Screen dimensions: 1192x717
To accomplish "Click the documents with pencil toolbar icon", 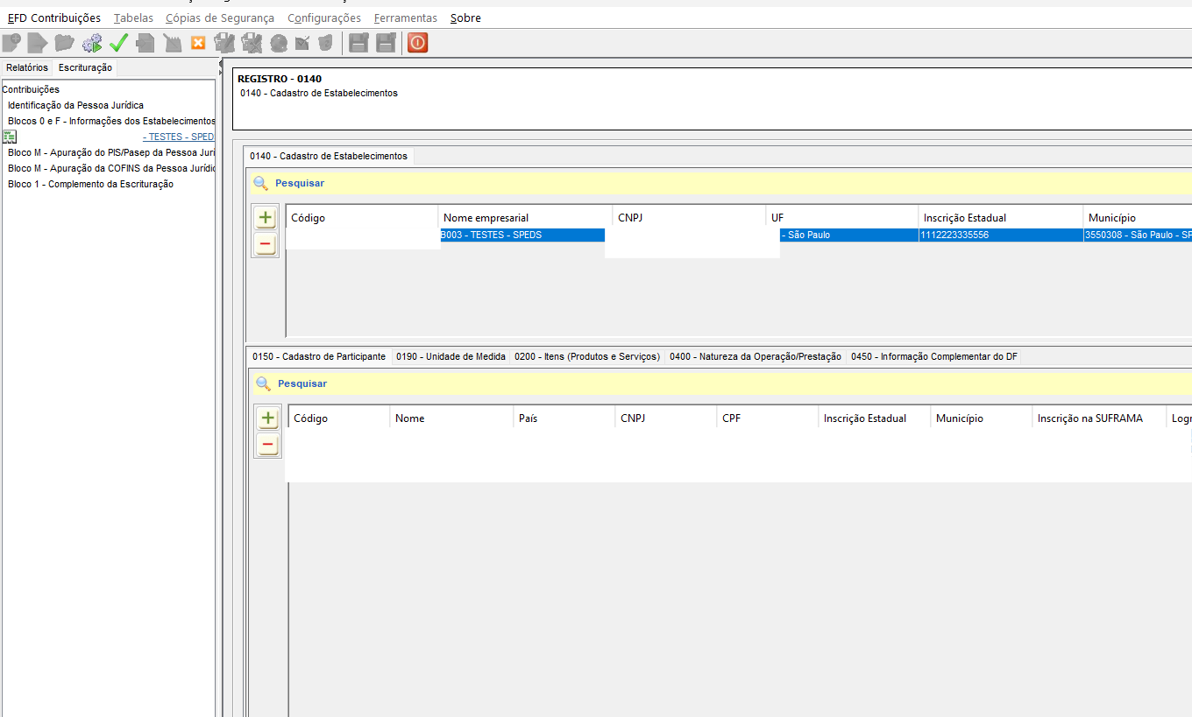I will (x=224, y=42).
